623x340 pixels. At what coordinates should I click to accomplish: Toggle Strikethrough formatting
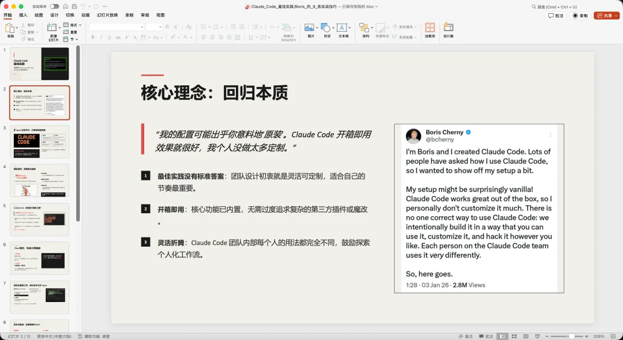point(118,37)
